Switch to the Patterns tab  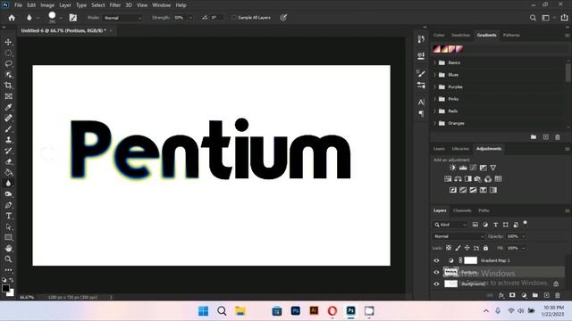point(511,35)
